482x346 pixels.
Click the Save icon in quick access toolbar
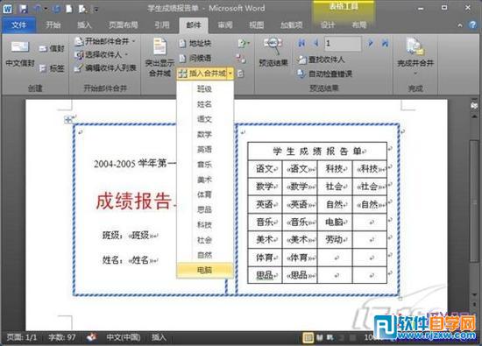point(23,9)
